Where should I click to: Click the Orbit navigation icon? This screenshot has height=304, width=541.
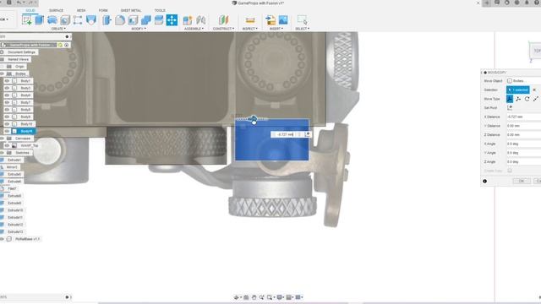[x=237, y=297]
